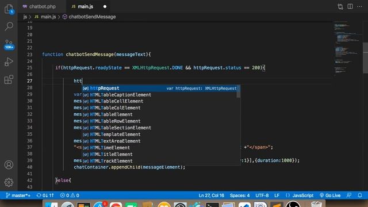The width and height of the screenshot is (368, 207).
Task: Choose the HTMLTimeElement suggestion
Action: pos(159,148)
